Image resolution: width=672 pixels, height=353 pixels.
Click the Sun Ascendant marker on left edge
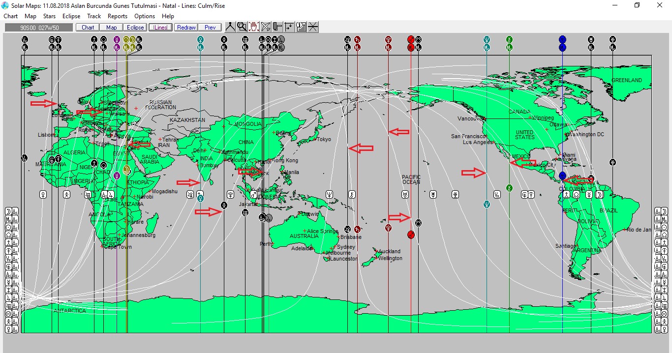[12, 227]
